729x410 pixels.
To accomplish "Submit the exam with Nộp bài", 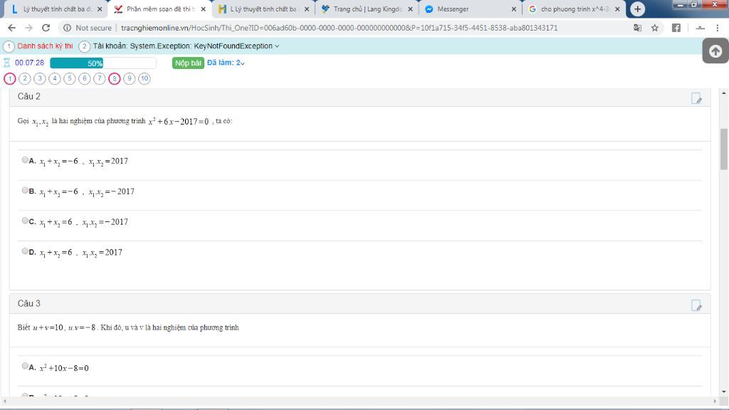I will pos(188,63).
